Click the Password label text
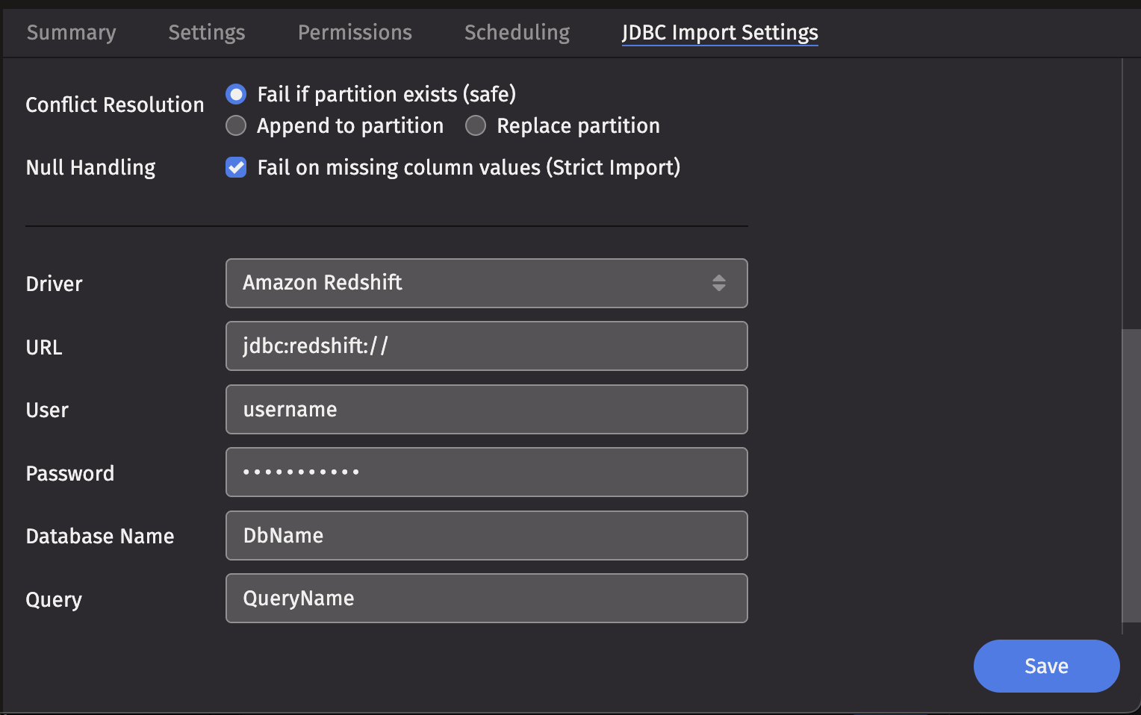The image size is (1141, 715). click(x=70, y=473)
